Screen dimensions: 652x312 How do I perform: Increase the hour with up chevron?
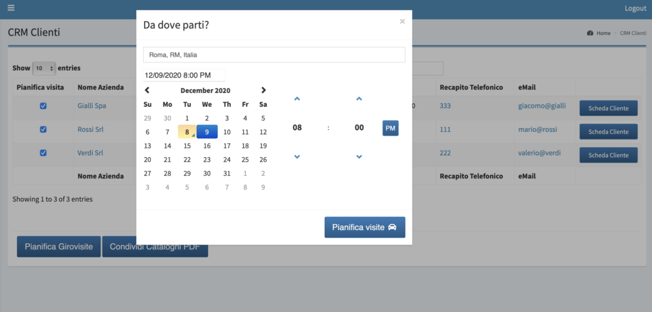point(297,99)
